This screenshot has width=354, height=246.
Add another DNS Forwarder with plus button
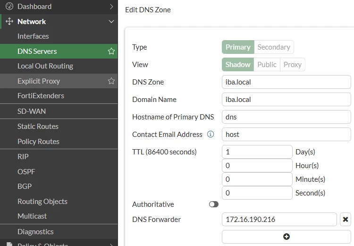click(x=287, y=237)
